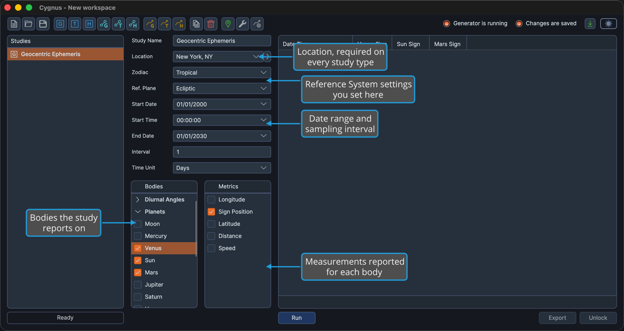Screen dimensions: 624x331
Task: Click the Open folder toolbar icon
Action: [x=29, y=24]
